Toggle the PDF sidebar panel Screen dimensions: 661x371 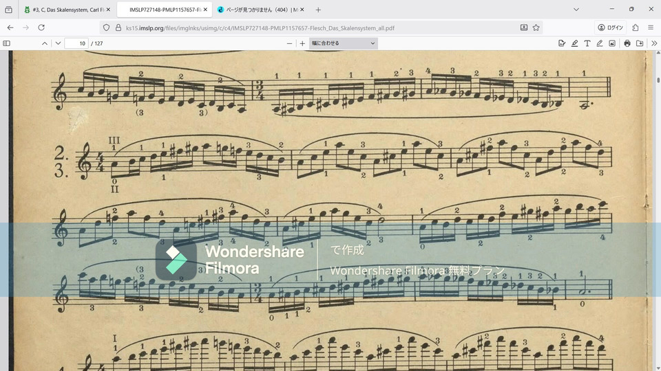click(7, 43)
